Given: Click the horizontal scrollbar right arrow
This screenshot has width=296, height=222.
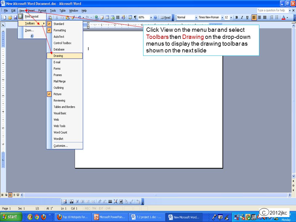Looking at the screenshot, I should tap(290, 195).
